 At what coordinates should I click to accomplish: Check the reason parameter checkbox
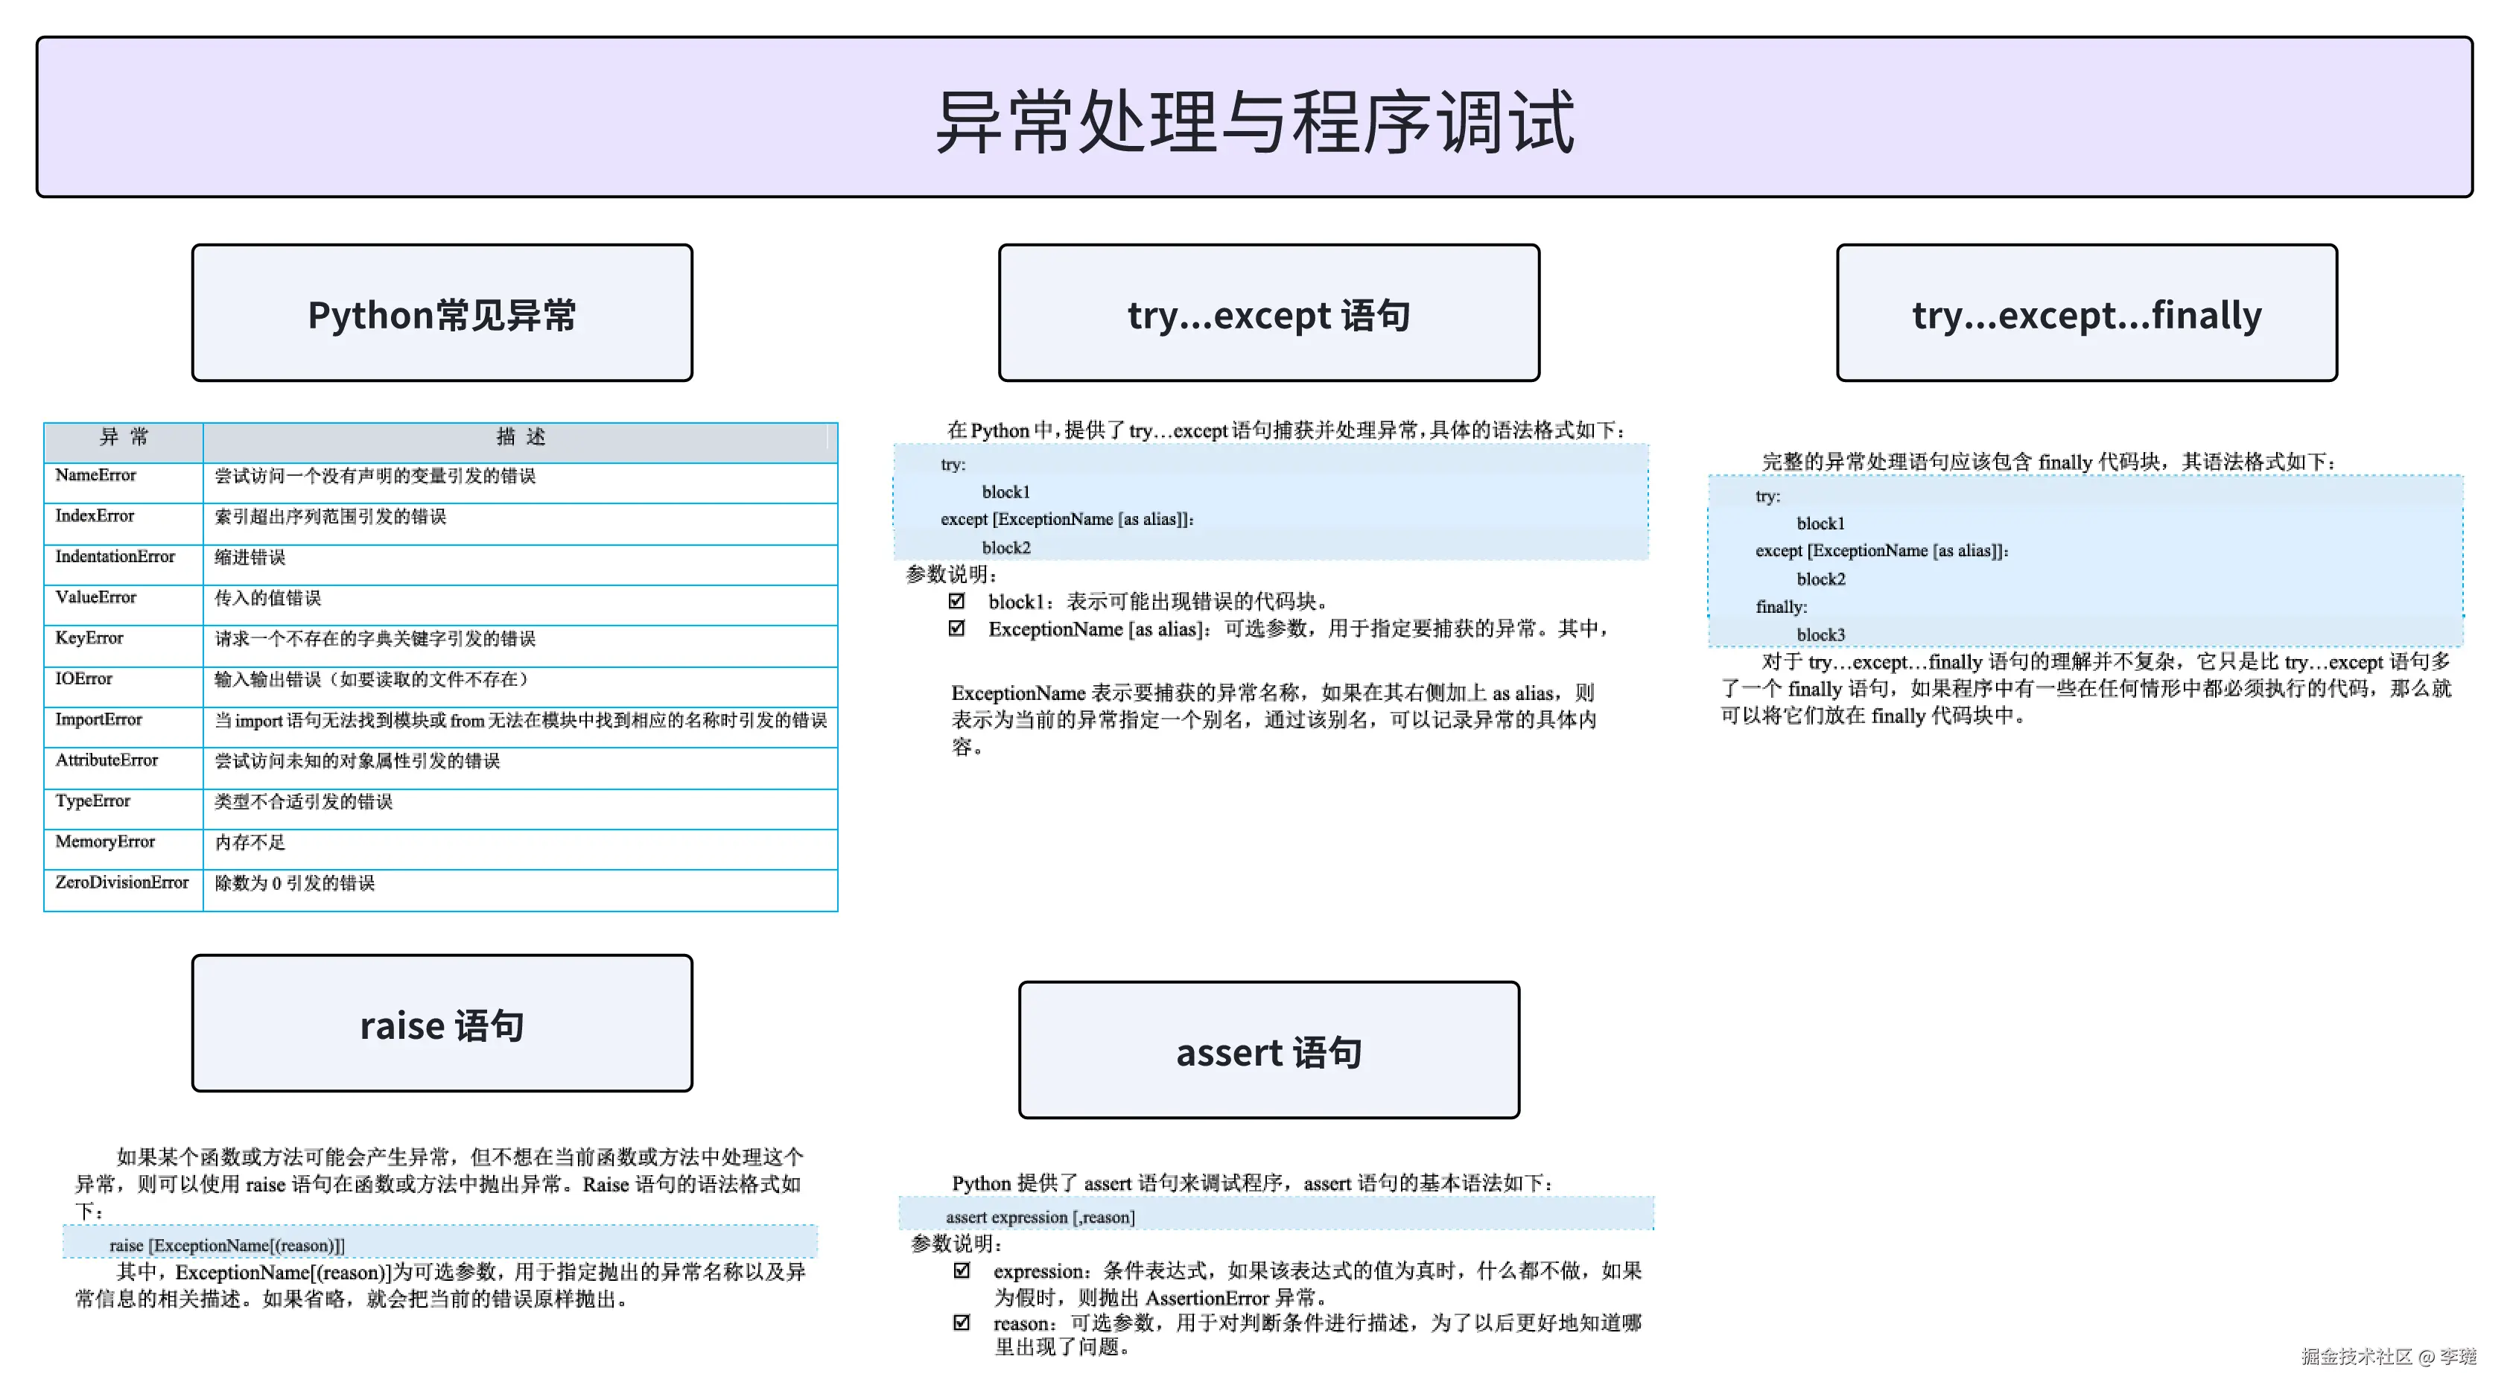[962, 1322]
